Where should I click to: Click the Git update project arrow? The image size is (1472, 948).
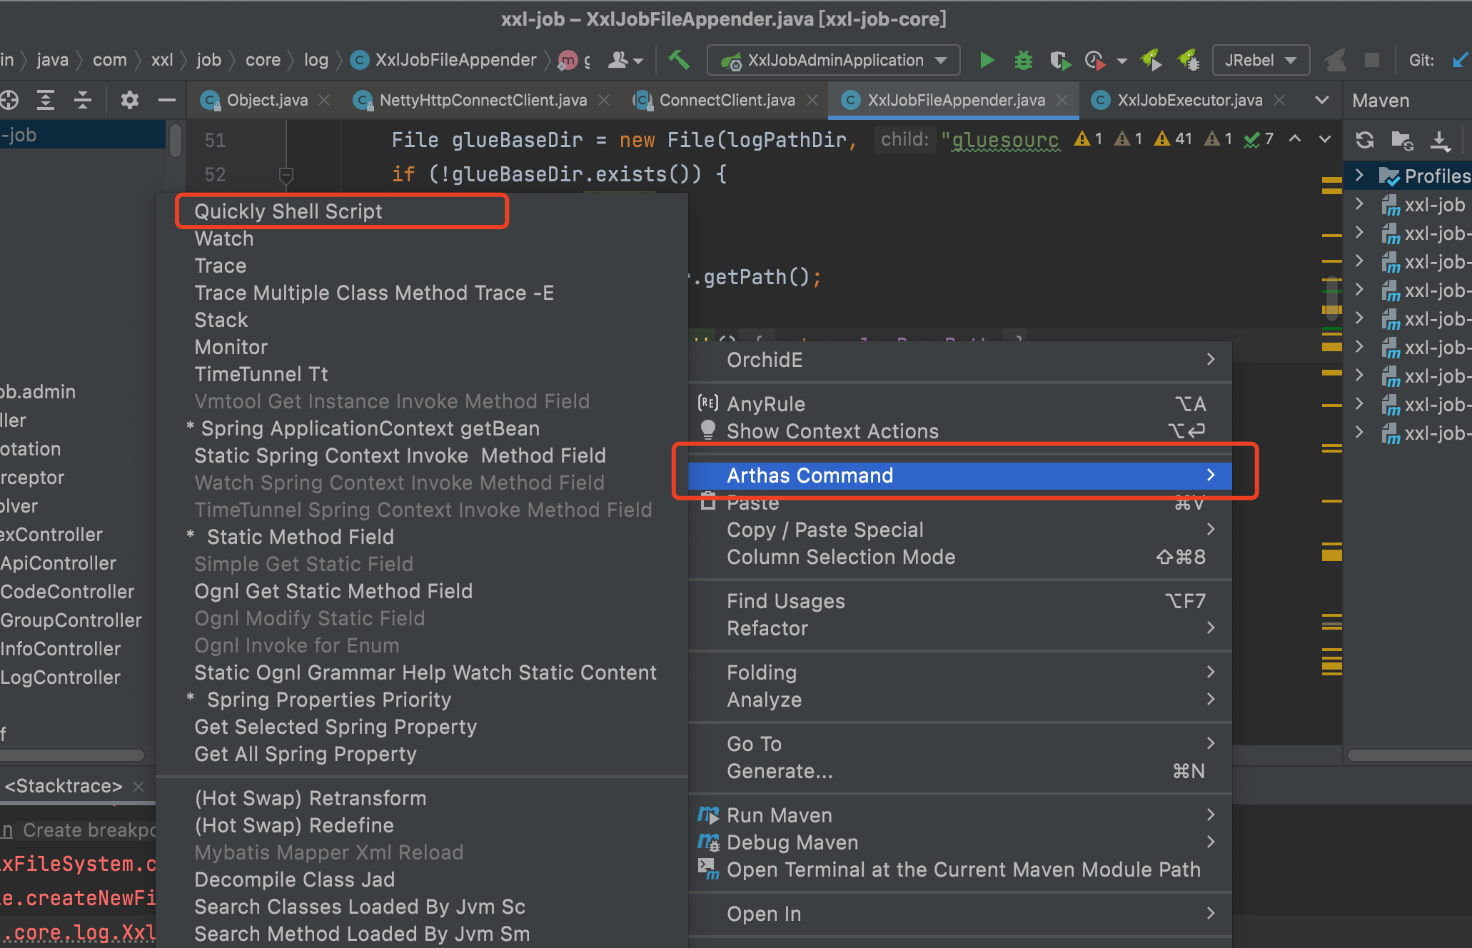tap(1458, 61)
